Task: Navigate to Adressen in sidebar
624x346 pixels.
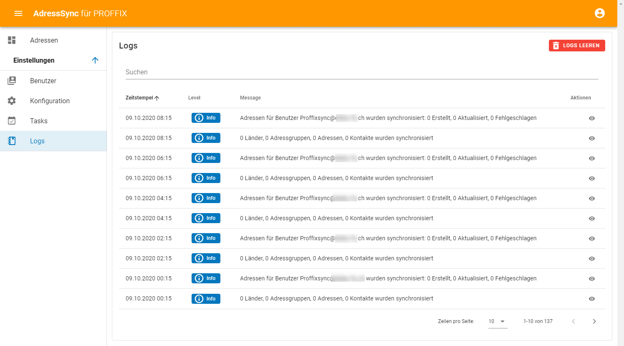Action: (x=44, y=40)
